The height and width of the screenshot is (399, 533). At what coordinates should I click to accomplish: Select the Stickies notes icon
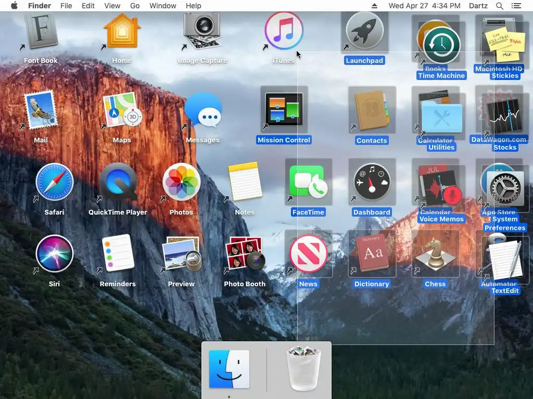click(x=505, y=45)
